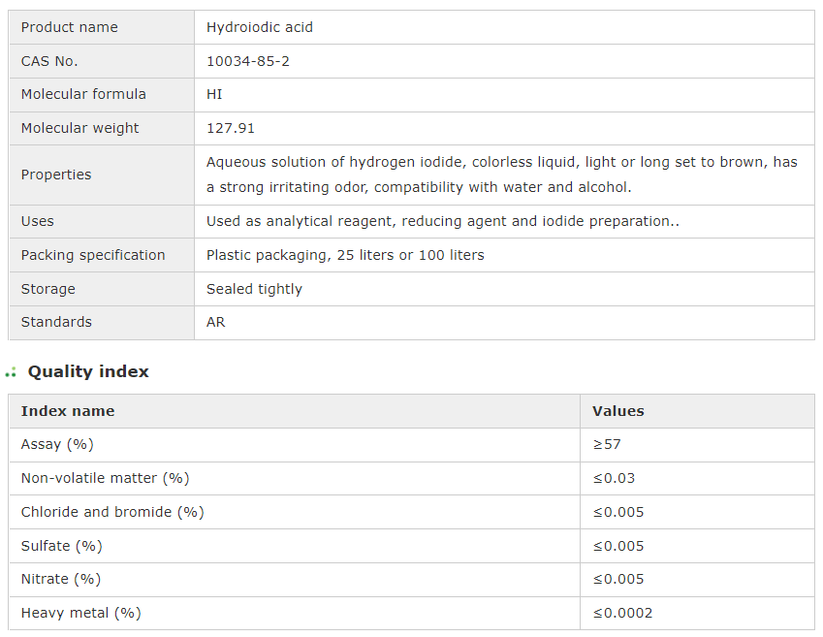Click the Sealed tightly storage value
This screenshot has height=637, width=823.
coord(254,289)
